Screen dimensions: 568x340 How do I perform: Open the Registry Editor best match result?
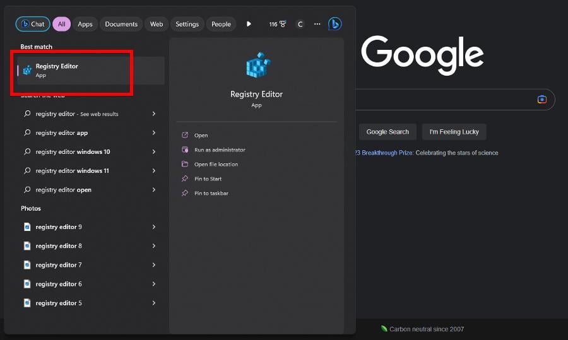point(90,71)
